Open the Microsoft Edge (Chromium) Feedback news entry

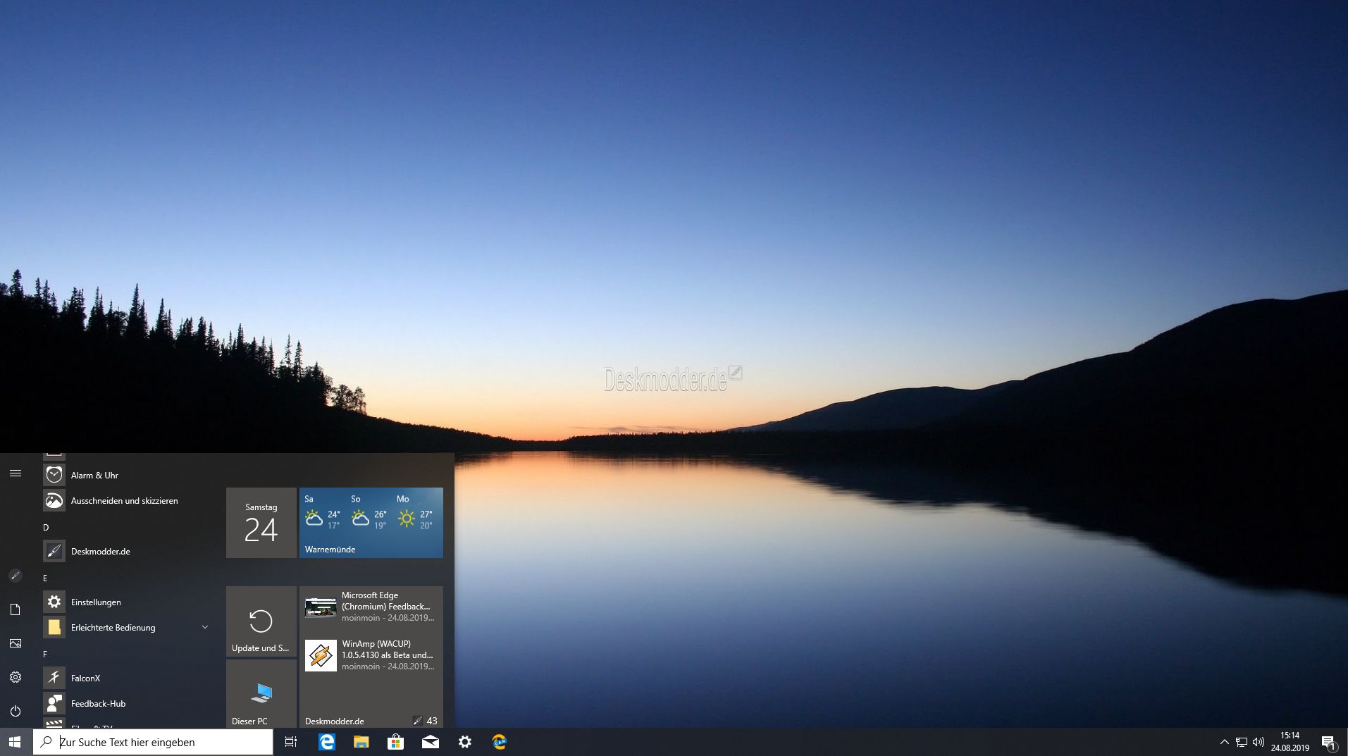(371, 607)
